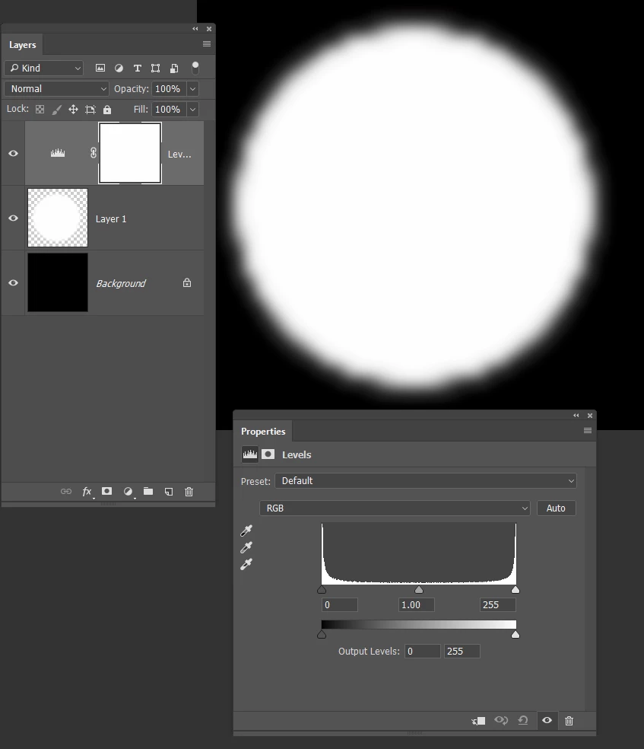Image resolution: width=644 pixels, height=749 pixels.
Task: Create a new group folder
Action: (148, 491)
